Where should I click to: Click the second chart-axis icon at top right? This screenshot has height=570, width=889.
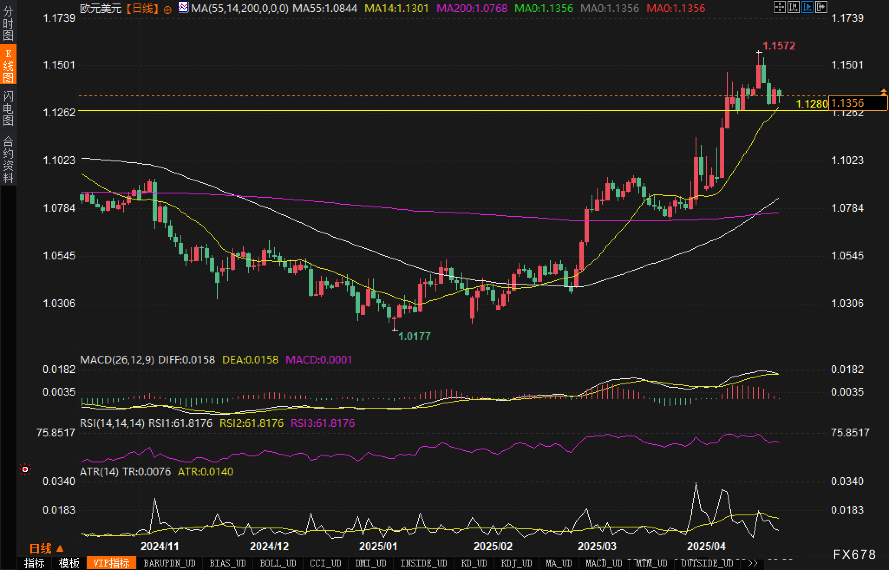(x=793, y=7)
